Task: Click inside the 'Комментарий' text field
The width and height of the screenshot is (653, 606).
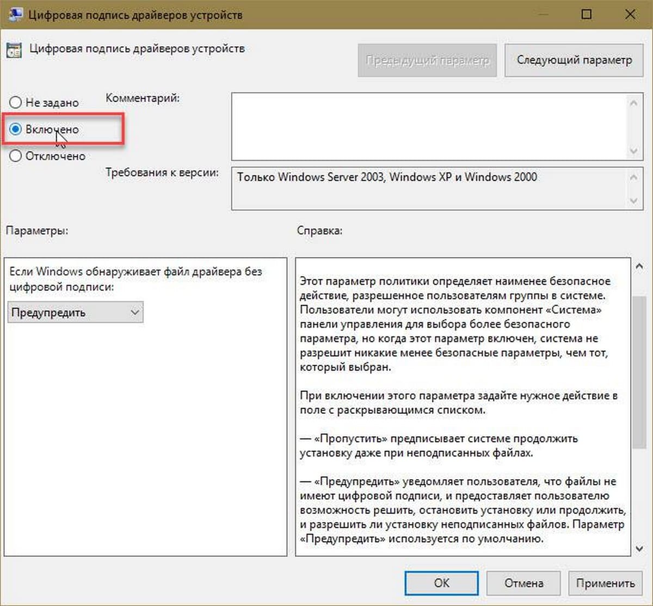Action: [x=428, y=127]
